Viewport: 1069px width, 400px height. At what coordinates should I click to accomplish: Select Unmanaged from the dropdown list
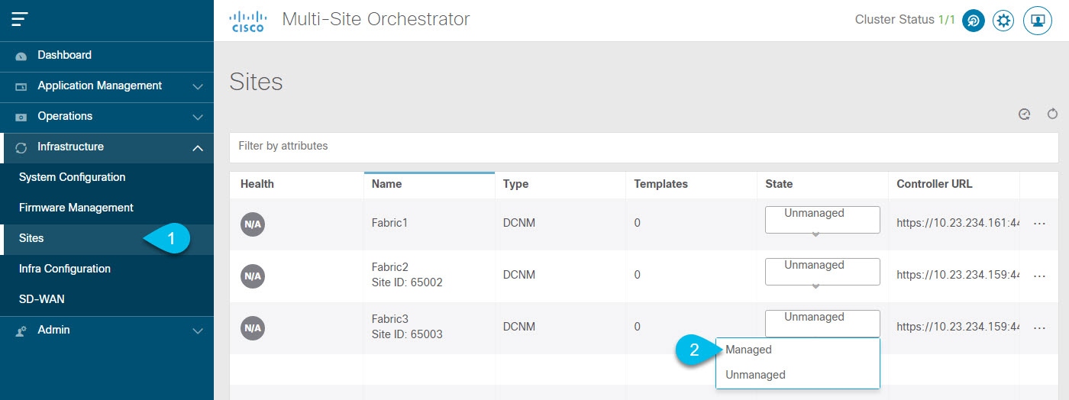click(798, 375)
